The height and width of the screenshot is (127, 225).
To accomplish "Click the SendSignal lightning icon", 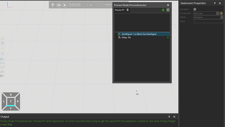I will 119,34.
